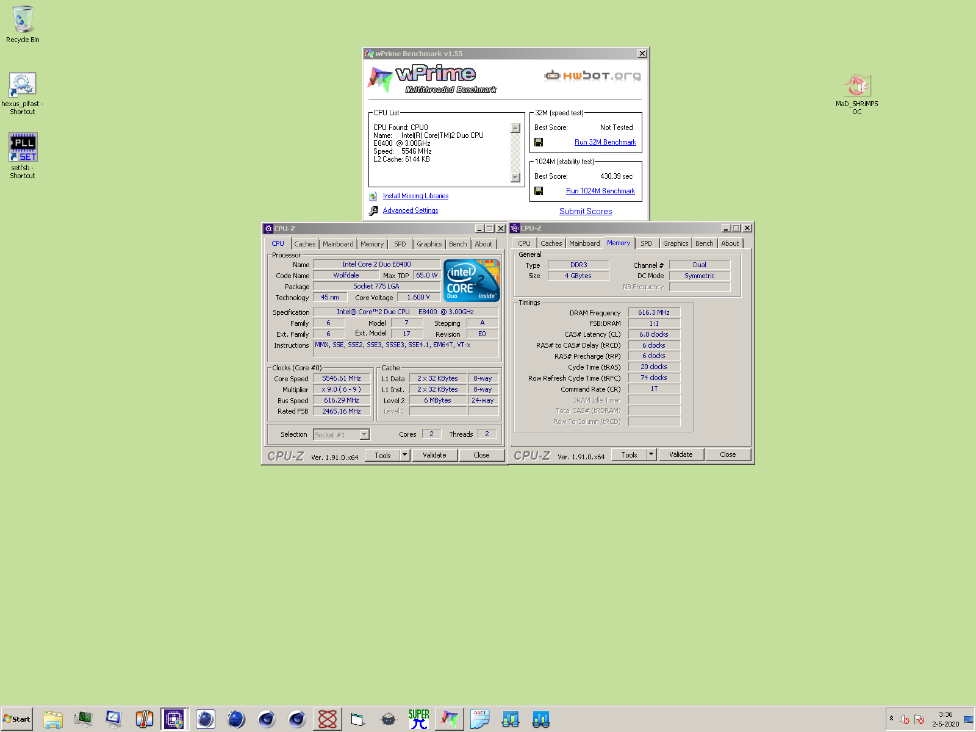Open Tools dropdown arrow in left CPU-Z

pos(404,455)
